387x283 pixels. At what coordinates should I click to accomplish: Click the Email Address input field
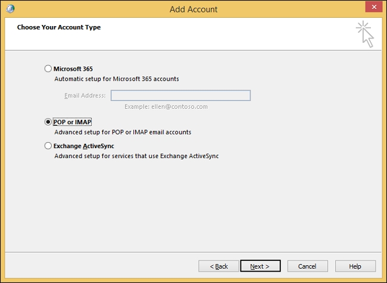tap(180, 95)
